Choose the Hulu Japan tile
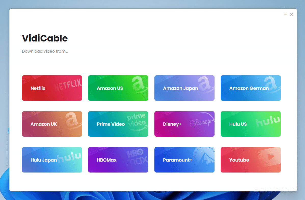 pyautogui.click(x=52, y=160)
